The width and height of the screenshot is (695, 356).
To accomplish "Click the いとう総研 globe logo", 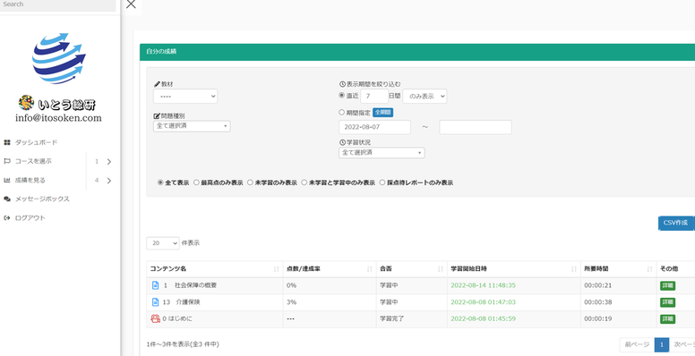I will click(x=58, y=58).
